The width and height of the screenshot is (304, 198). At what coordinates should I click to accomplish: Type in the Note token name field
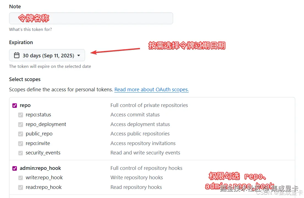click(x=91, y=18)
